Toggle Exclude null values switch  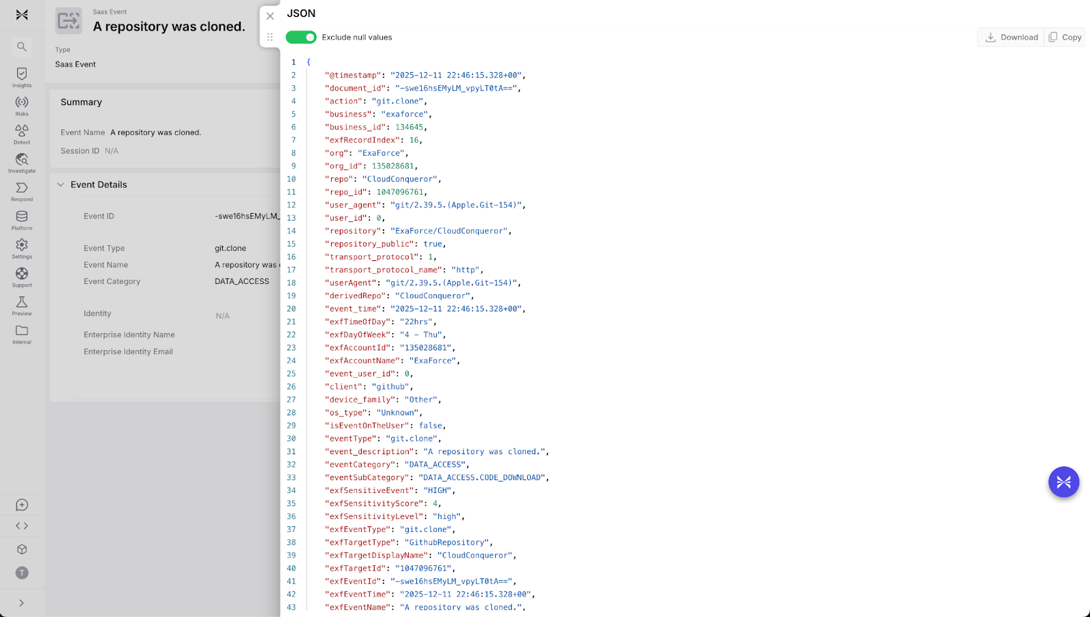(x=301, y=37)
